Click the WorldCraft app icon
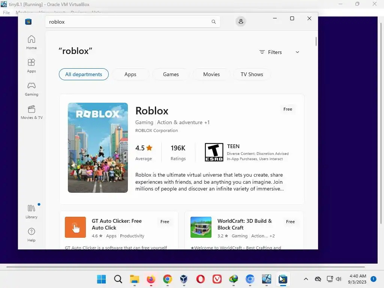This screenshot has width=384, height=288. click(201, 227)
